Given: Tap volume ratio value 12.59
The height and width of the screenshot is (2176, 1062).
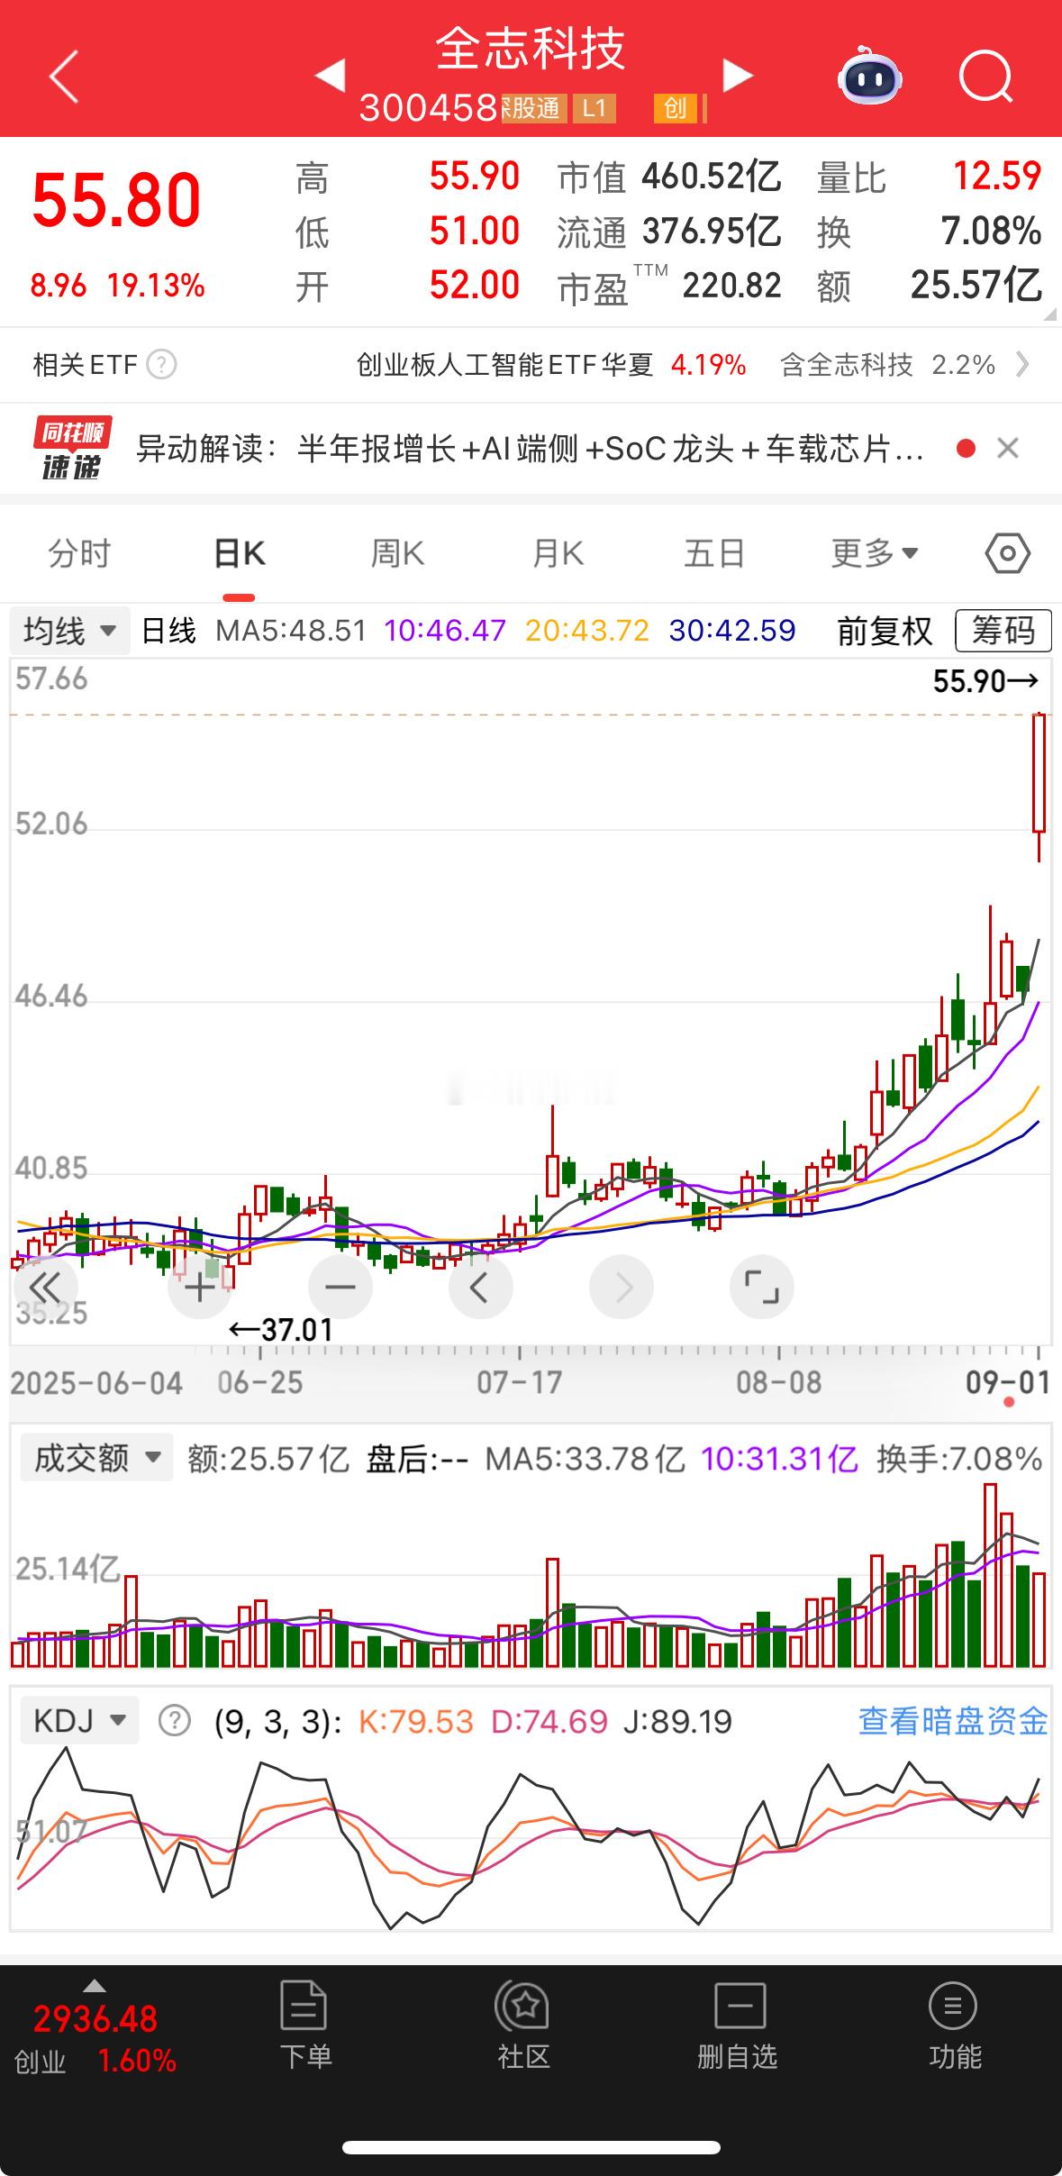Looking at the screenshot, I should tap(997, 176).
